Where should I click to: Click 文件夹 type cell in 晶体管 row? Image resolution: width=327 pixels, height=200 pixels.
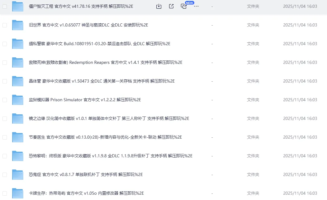(x=253, y=81)
